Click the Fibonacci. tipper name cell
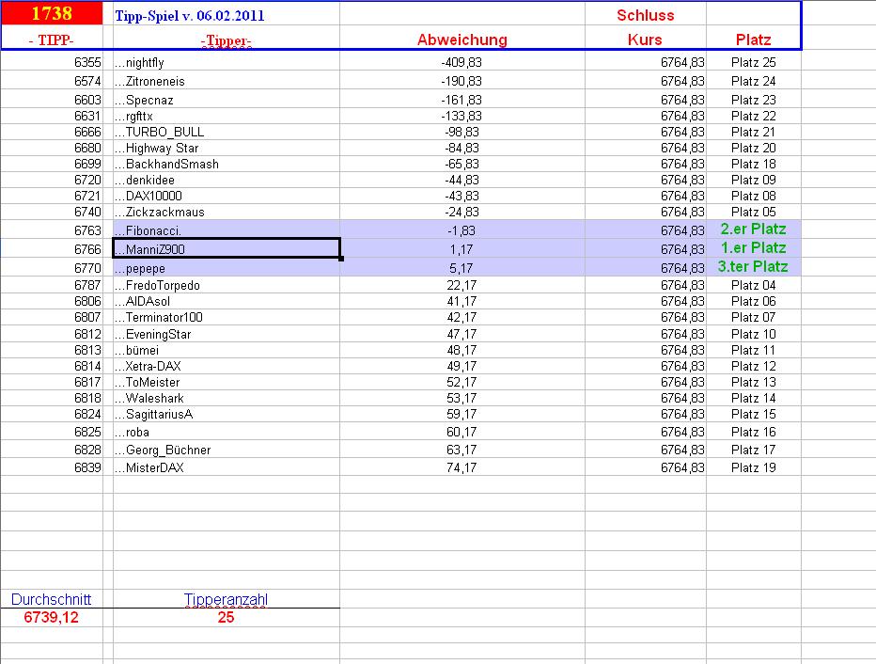Viewport: 876px width, 664px height. click(226, 230)
